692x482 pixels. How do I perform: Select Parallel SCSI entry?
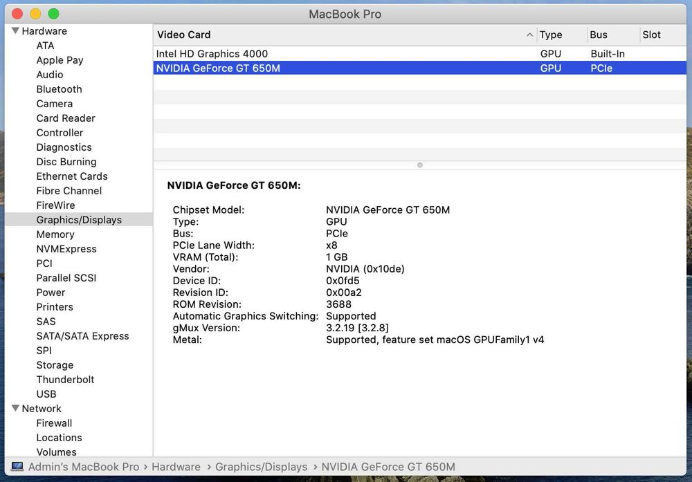tap(66, 278)
